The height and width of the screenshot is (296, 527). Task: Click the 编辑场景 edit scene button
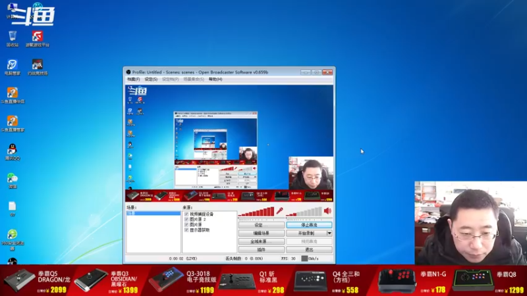coord(261,233)
